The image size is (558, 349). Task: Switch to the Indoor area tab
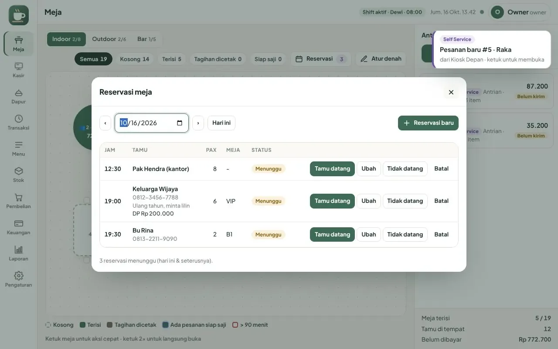coord(66,39)
